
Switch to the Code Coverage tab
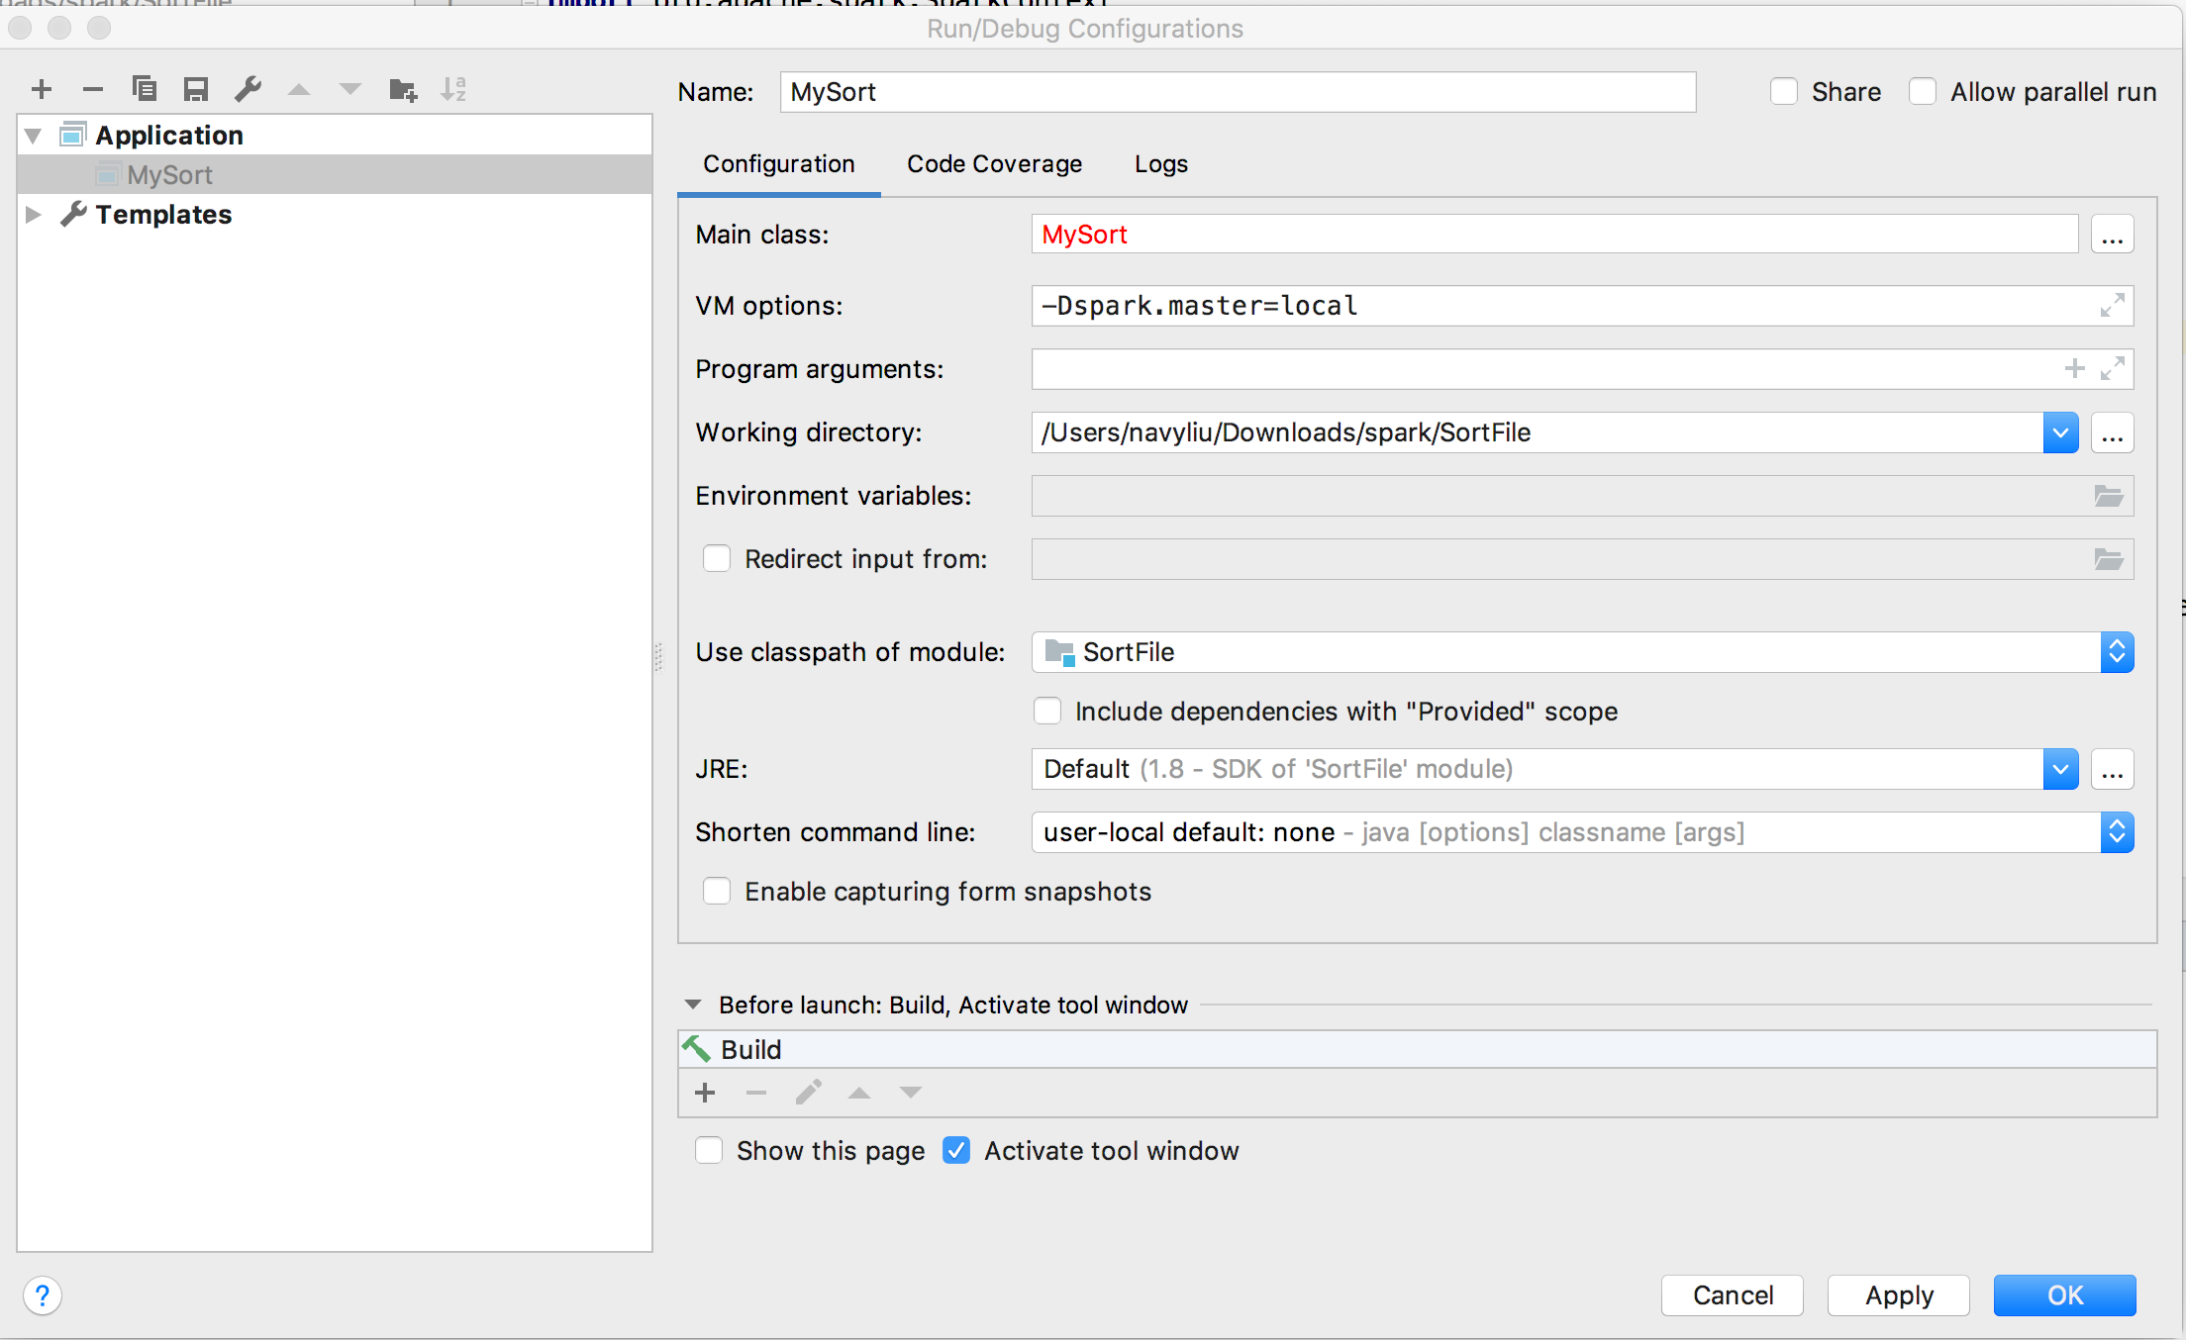coord(994,164)
